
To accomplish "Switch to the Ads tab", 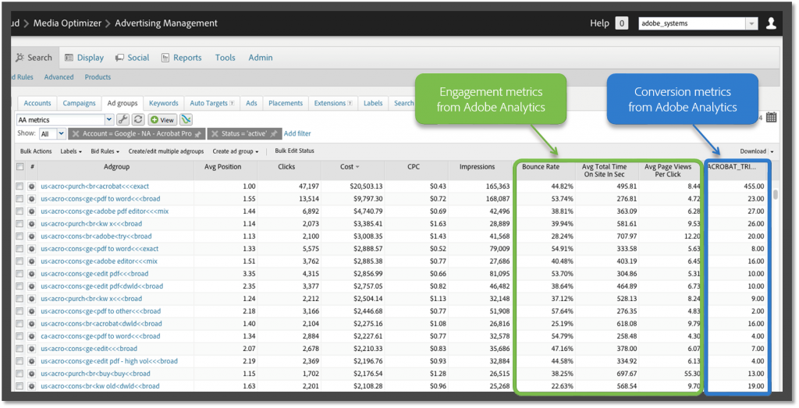I will pos(251,103).
